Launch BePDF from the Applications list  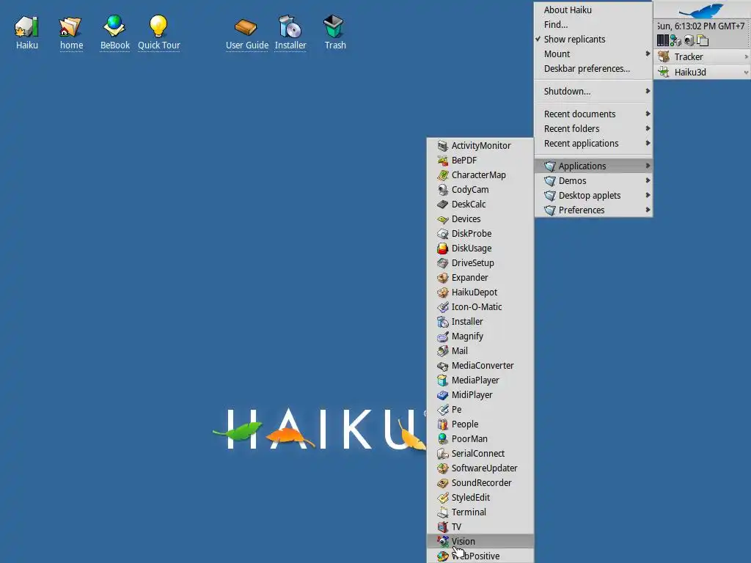[480, 161]
